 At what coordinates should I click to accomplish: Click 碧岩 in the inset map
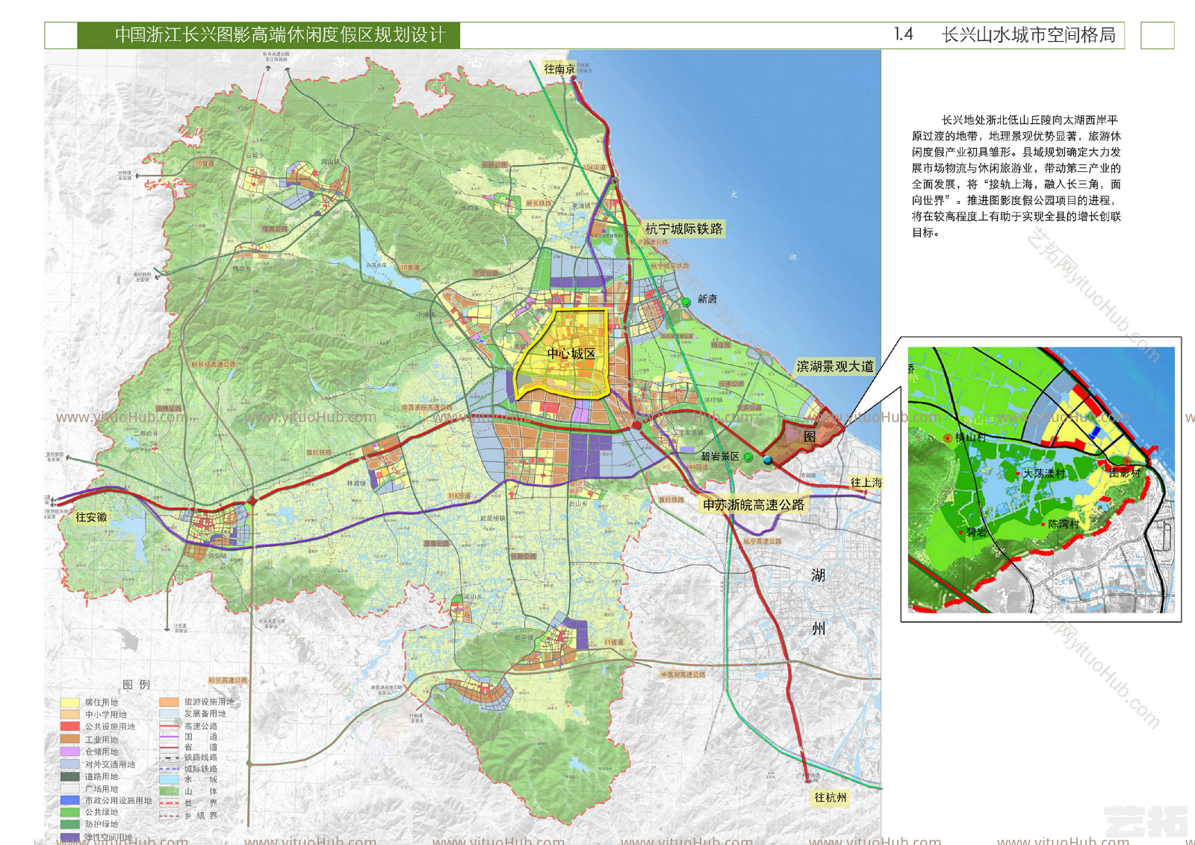coord(976,533)
